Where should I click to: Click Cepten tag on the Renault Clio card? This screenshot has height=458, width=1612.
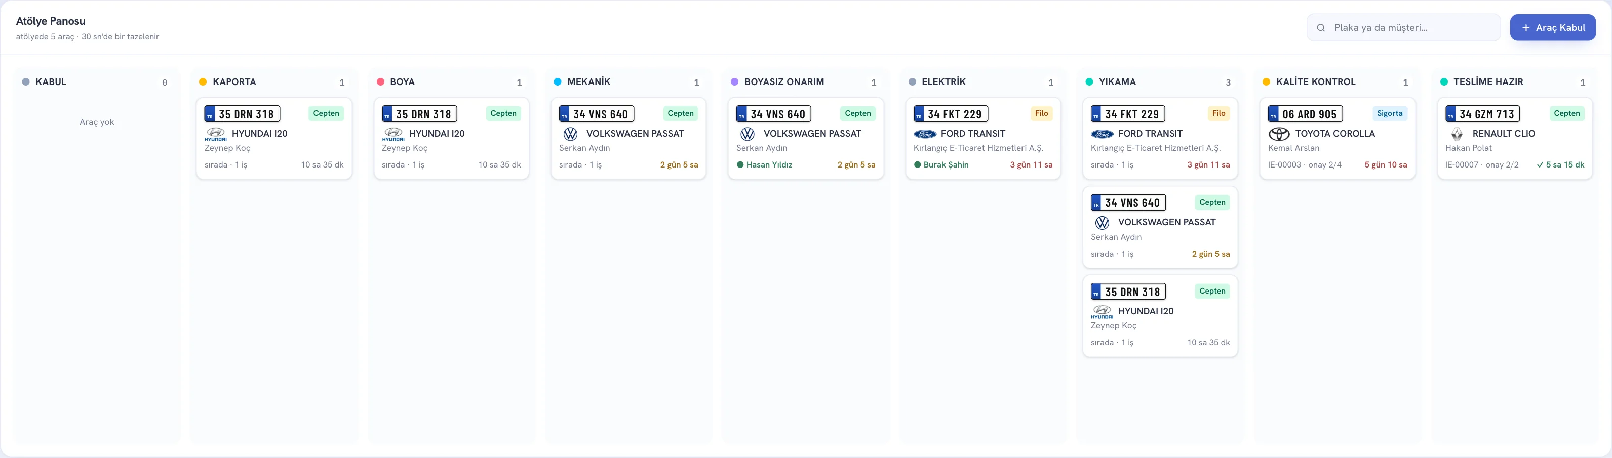pos(1567,113)
